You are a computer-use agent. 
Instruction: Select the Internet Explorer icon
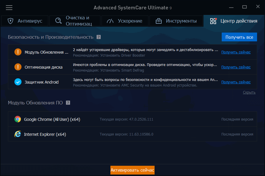tap(17, 134)
